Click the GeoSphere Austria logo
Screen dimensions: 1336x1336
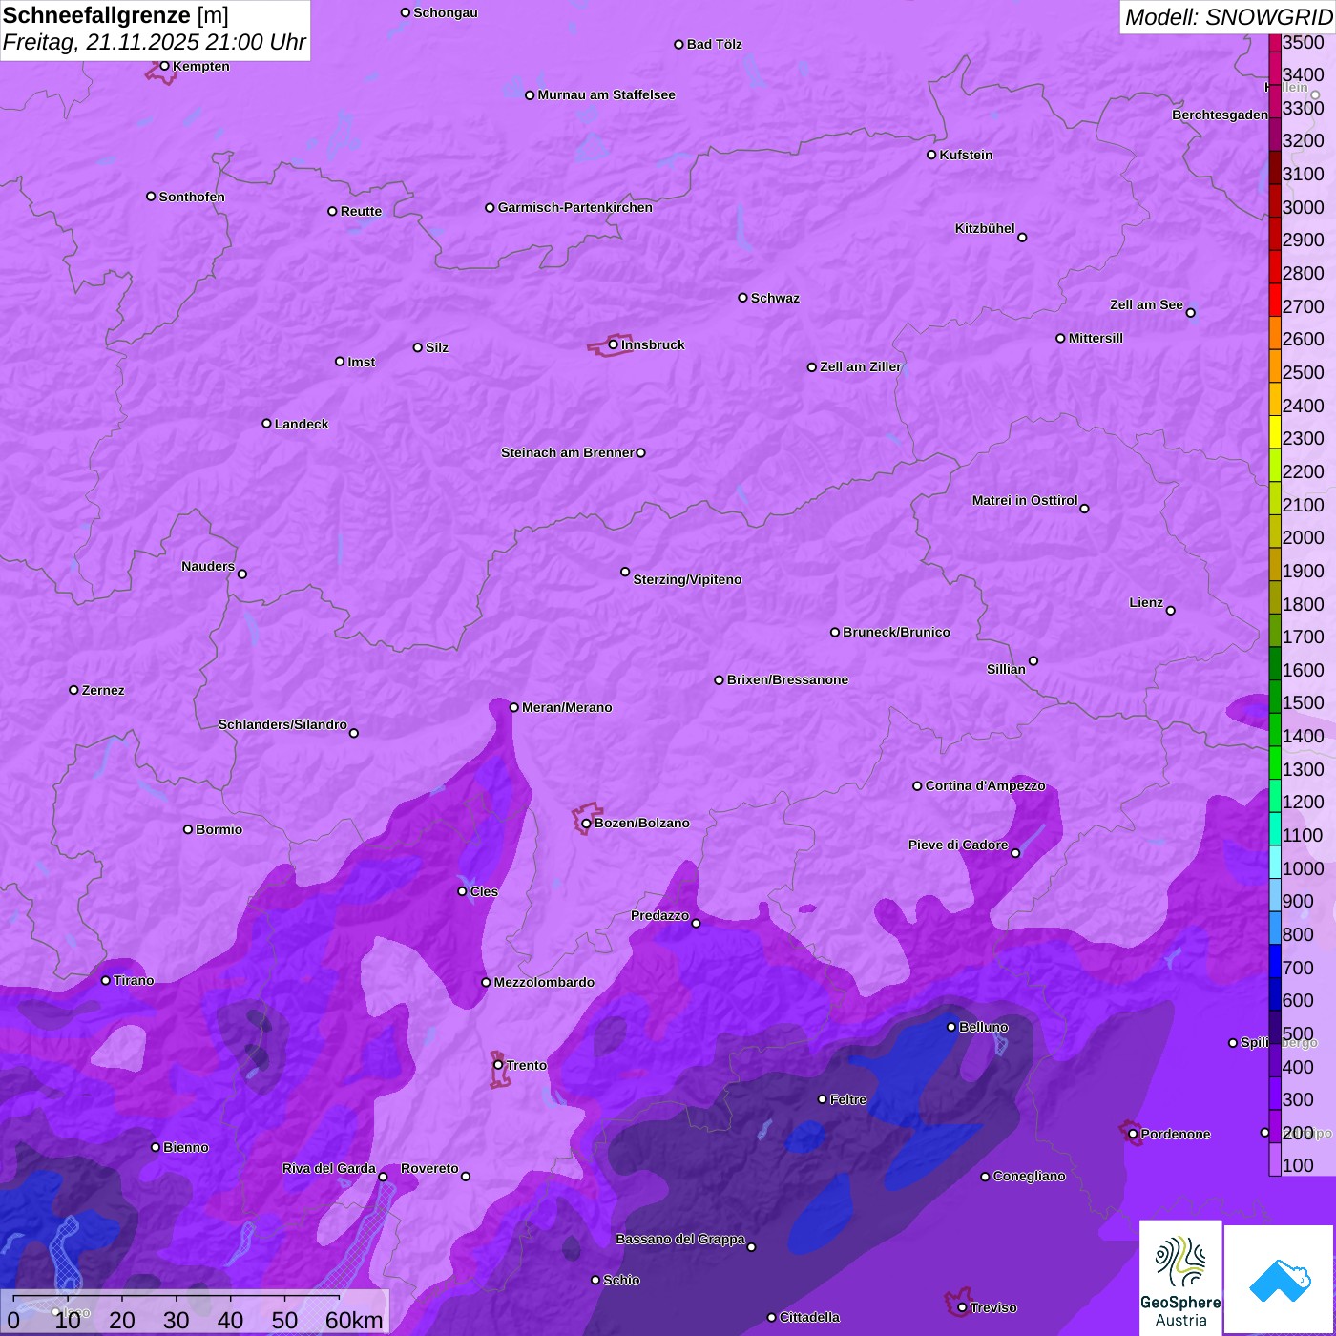point(1180,1277)
